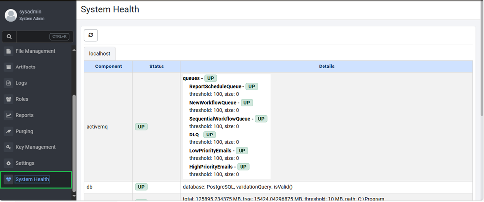Screen dimensions: 484x202
Task: Click SequentialWorkflowQueue label
Action: [220, 119]
